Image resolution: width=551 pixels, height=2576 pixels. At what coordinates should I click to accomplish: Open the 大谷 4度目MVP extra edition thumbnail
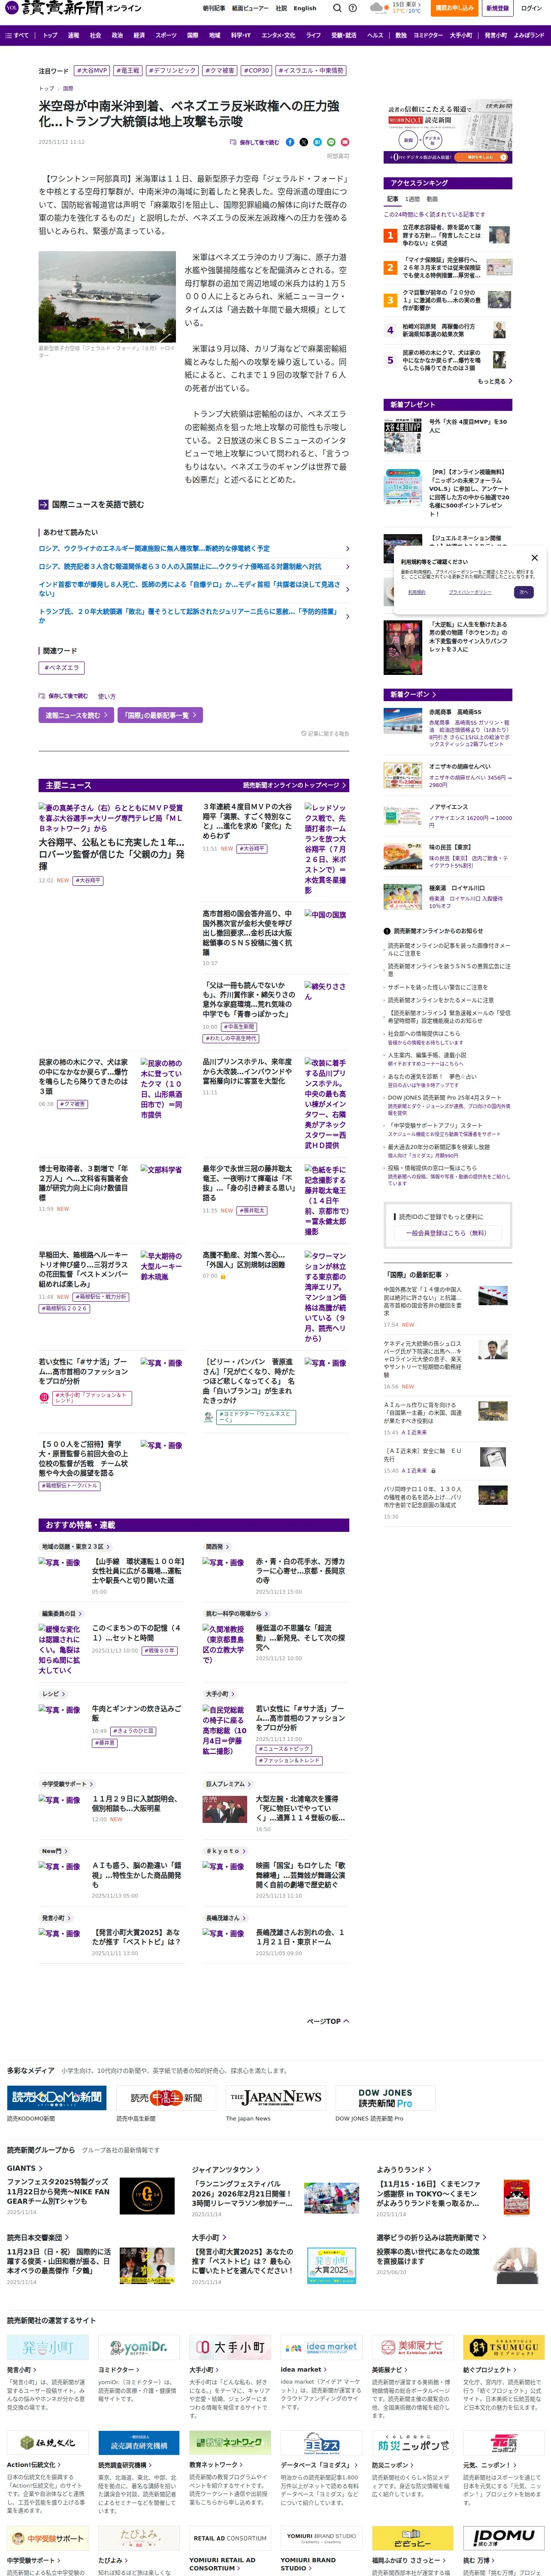(403, 437)
